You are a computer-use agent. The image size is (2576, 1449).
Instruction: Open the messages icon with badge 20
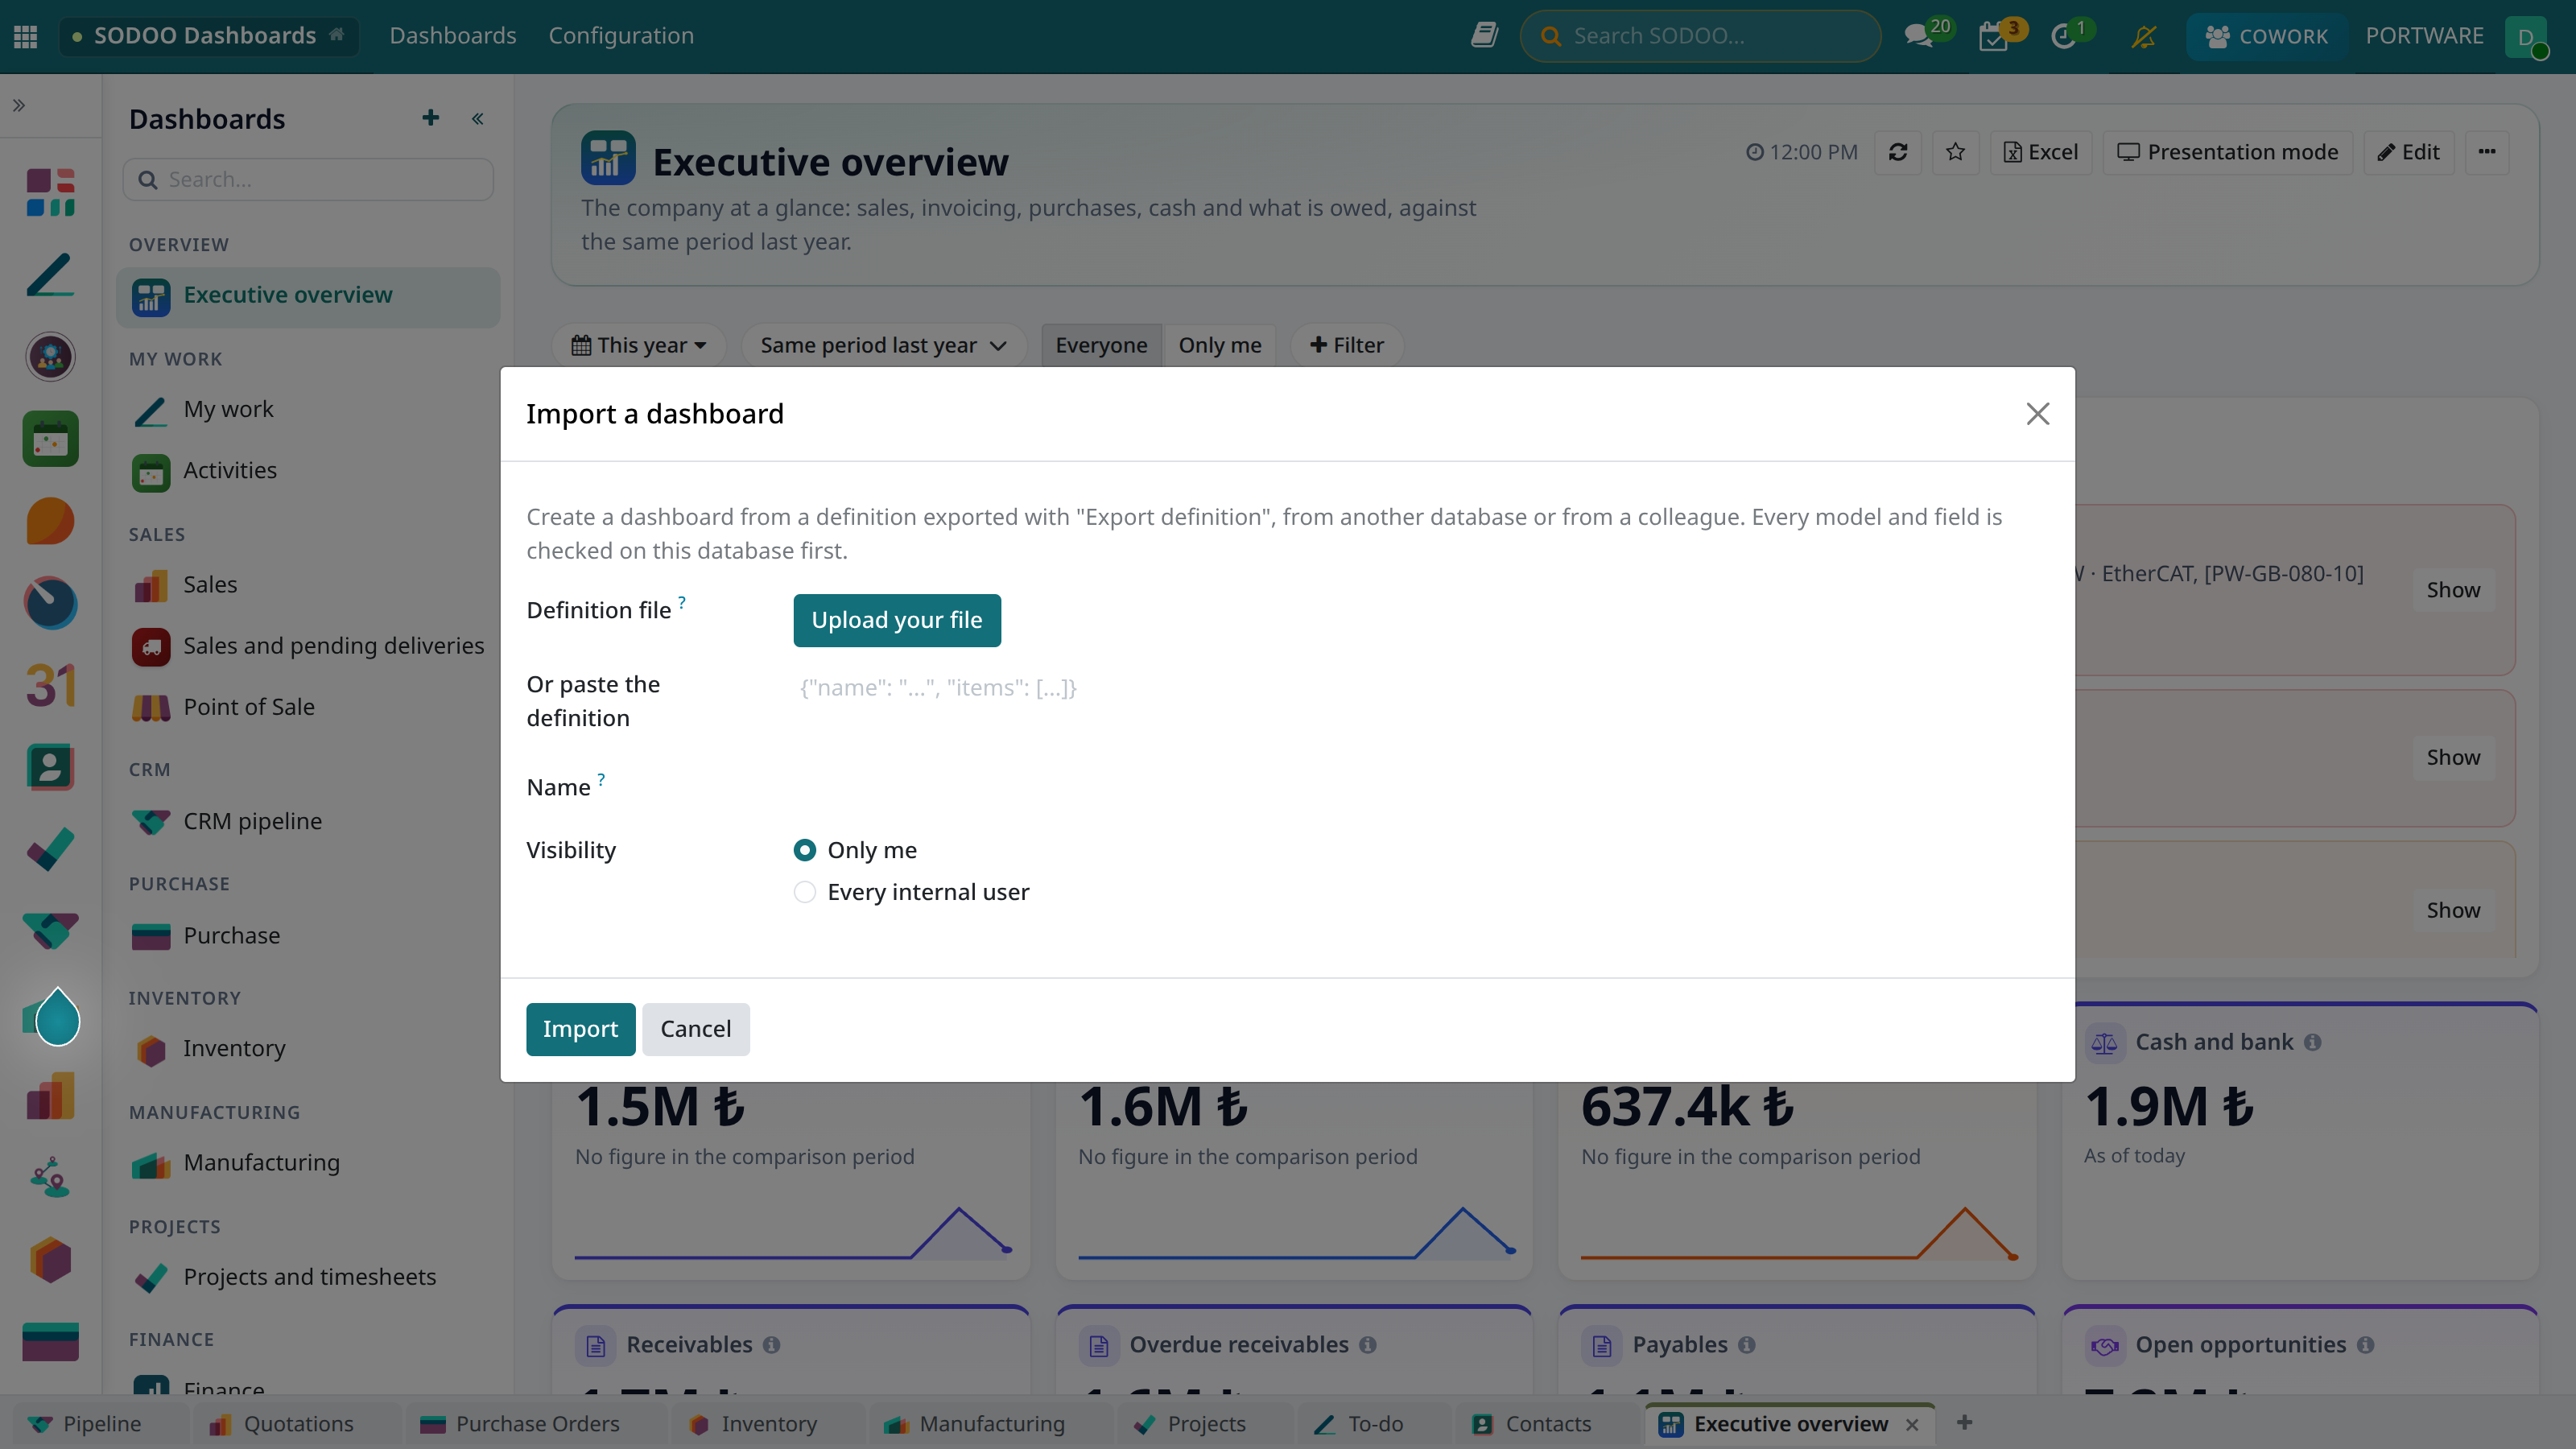point(1919,36)
